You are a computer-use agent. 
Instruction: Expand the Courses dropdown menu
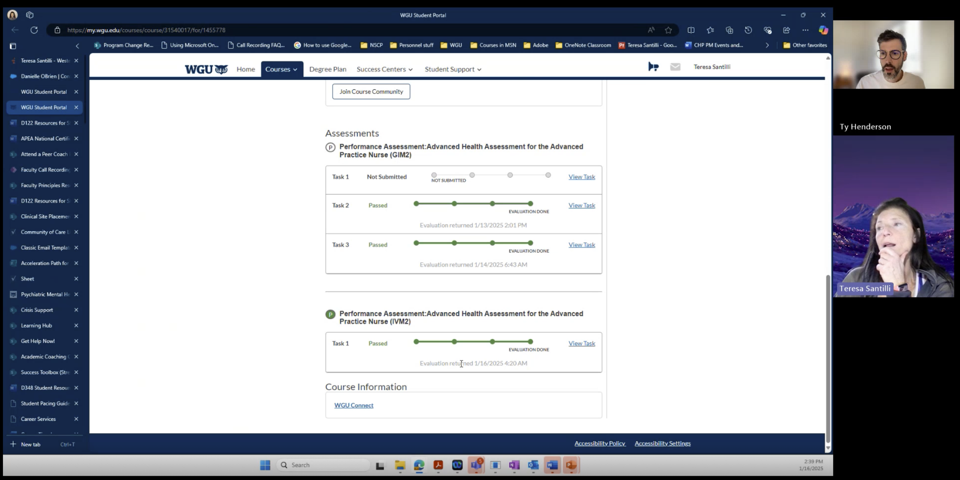pos(281,69)
